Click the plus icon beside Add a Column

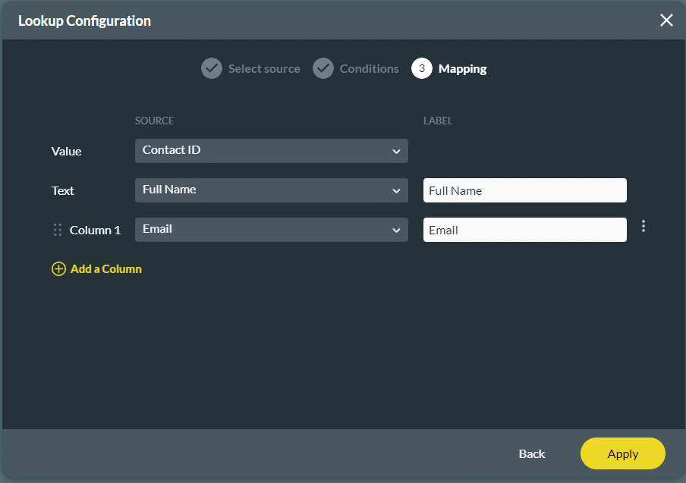58,269
